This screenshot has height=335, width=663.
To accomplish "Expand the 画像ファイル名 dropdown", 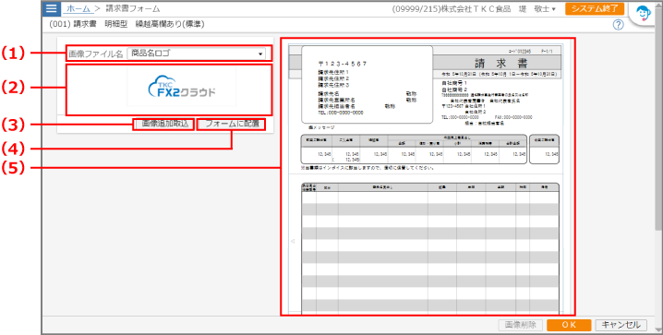I will click(x=196, y=54).
